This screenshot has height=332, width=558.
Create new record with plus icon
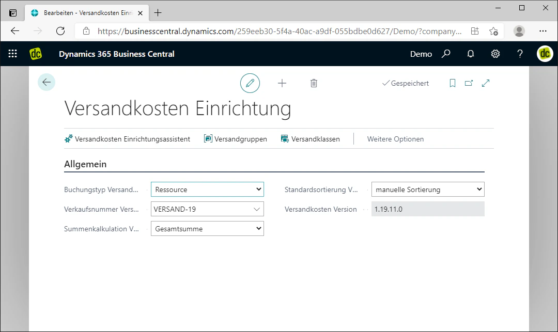coord(282,83)
